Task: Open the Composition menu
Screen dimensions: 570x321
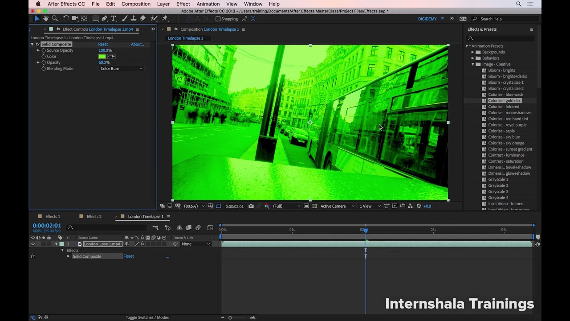Action: click(x=136, y=4)
